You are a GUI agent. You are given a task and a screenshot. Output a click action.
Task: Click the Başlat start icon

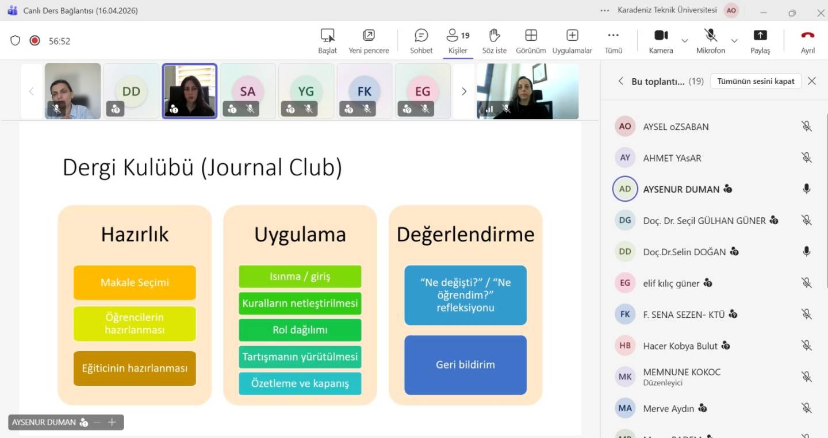[327, 36]
